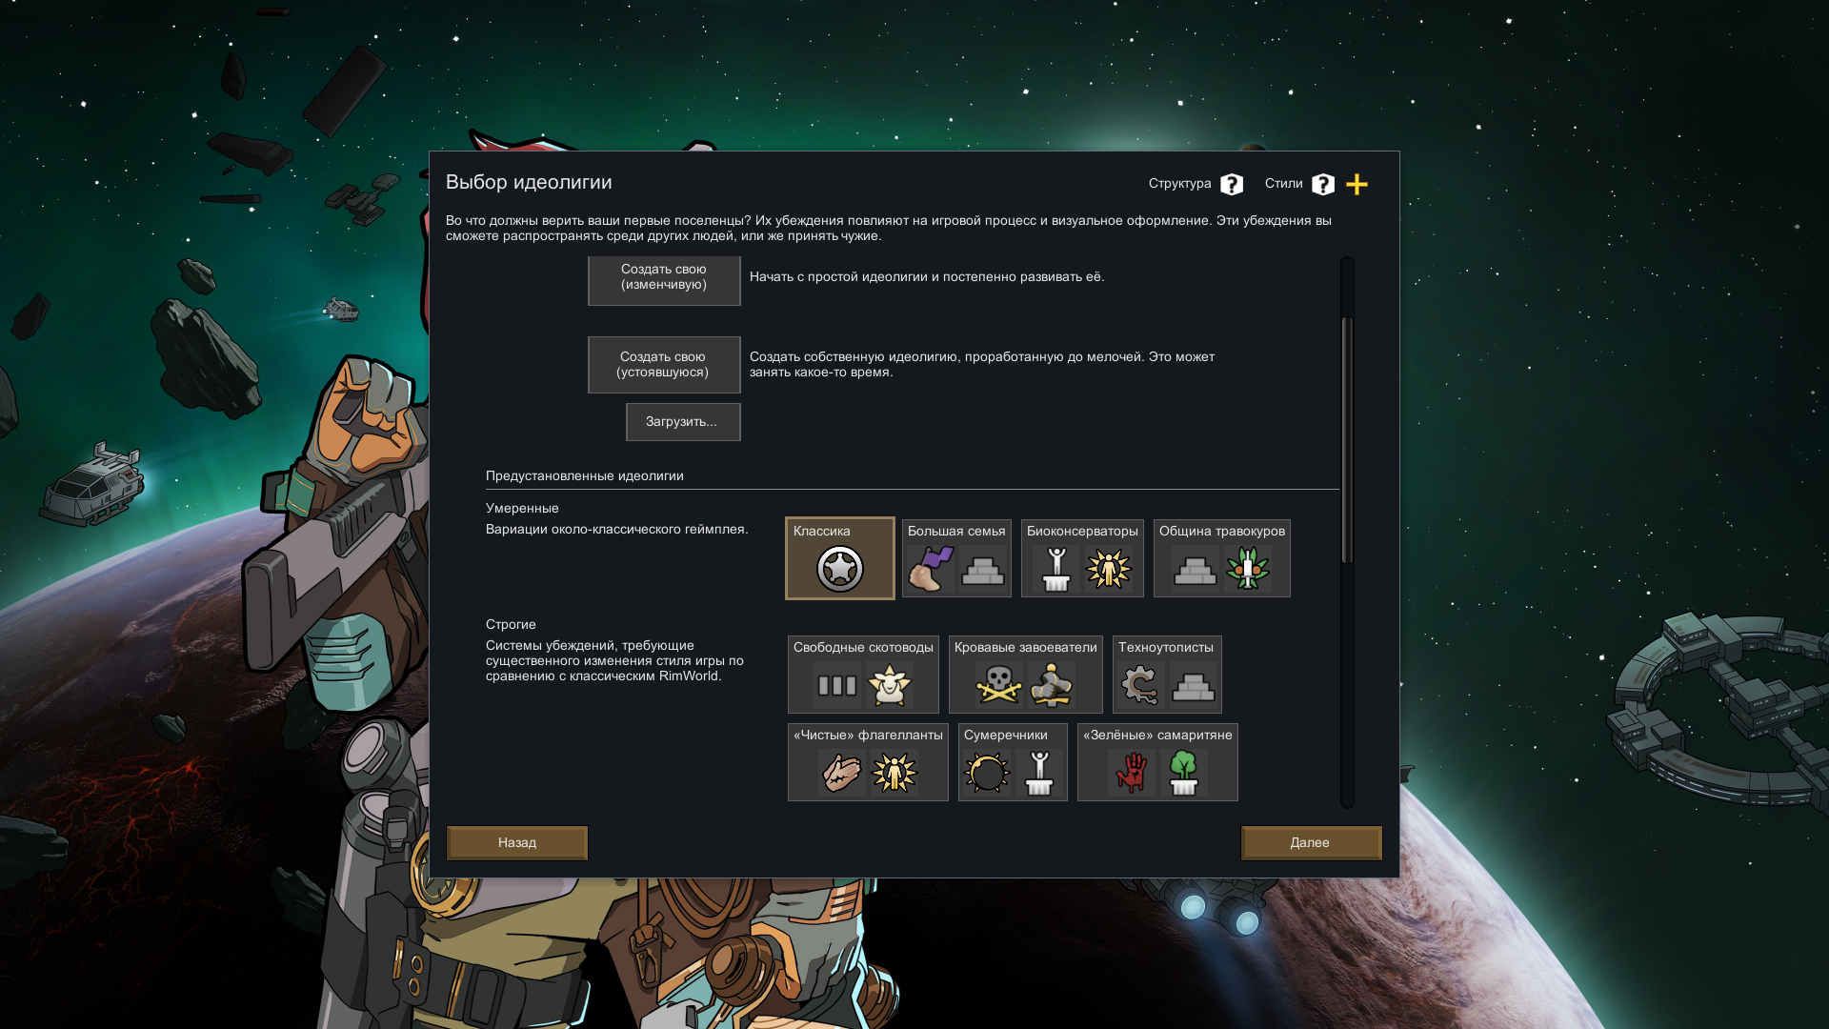Select the «Чистые» флагелланты preset title
This screenshot has width=1829, height=1029.
click(868, 736)
